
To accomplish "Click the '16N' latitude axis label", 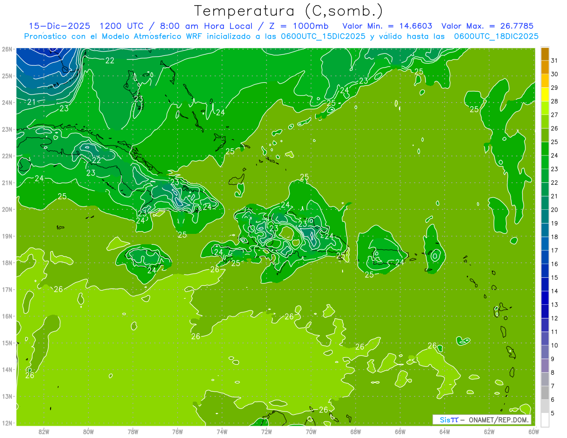I will [7, 316].
